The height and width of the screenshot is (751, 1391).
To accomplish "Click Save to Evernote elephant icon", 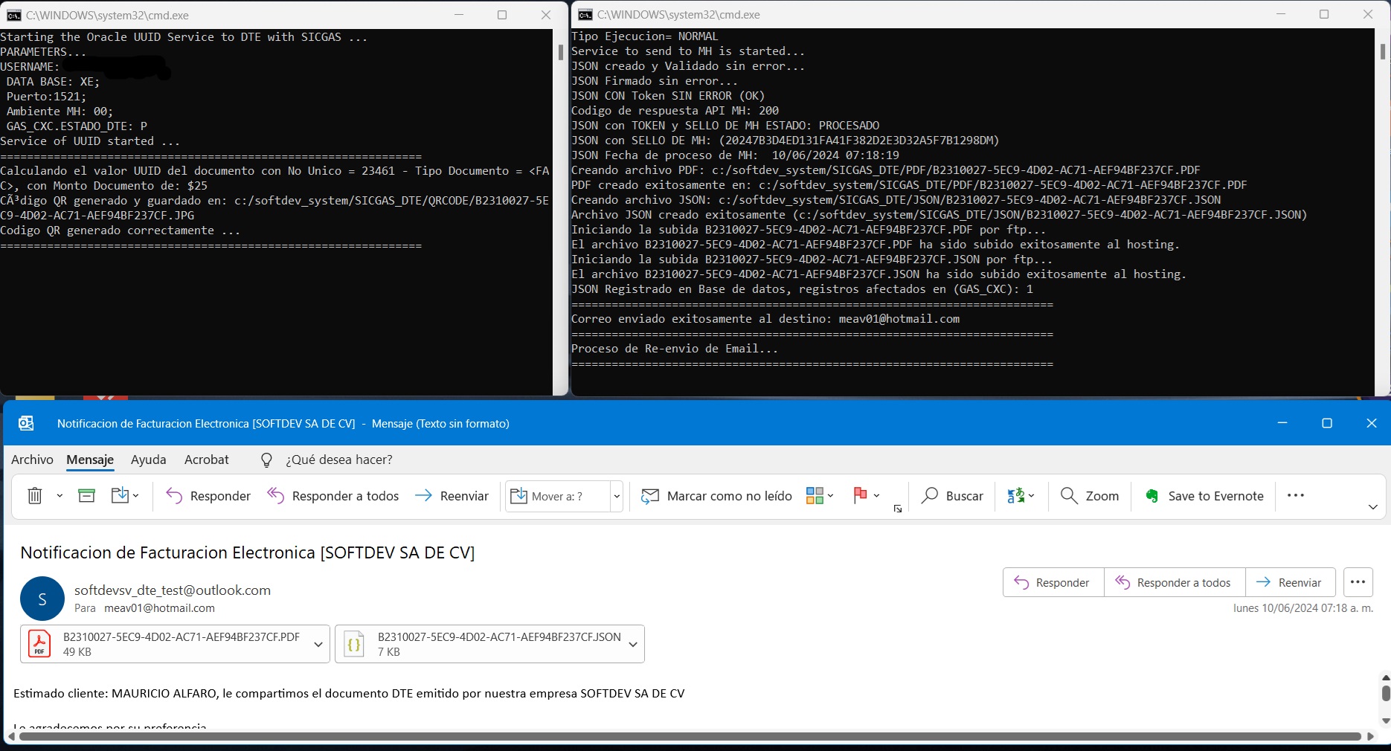I will (1152, 496).
